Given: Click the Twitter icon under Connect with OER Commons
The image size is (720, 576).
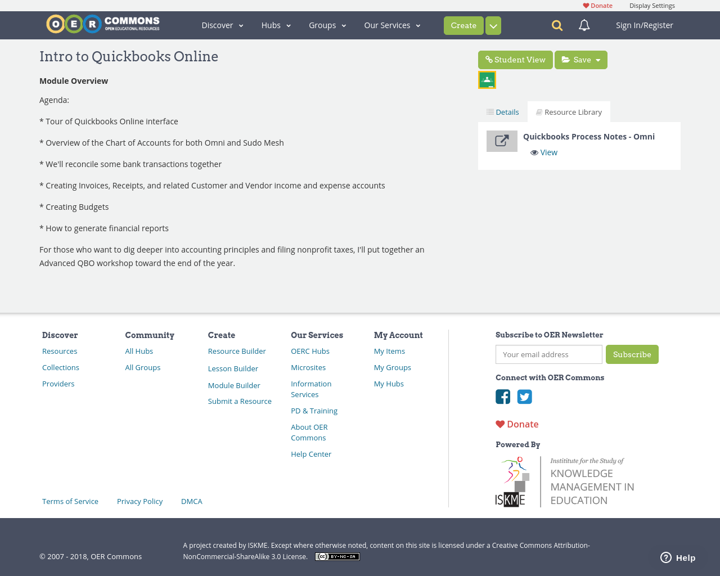Looking at the screenshot, I should click(524, 397).
